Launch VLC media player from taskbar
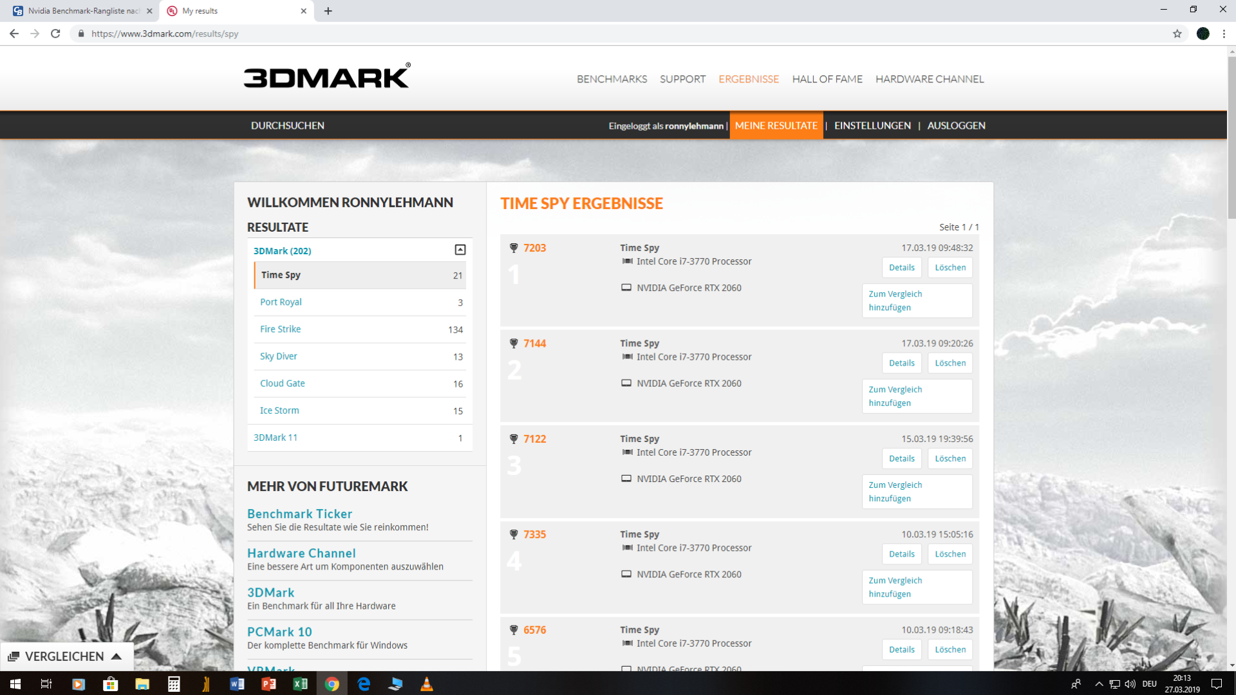Viewport: 1236px width, 695px height. tap(426, 683)
